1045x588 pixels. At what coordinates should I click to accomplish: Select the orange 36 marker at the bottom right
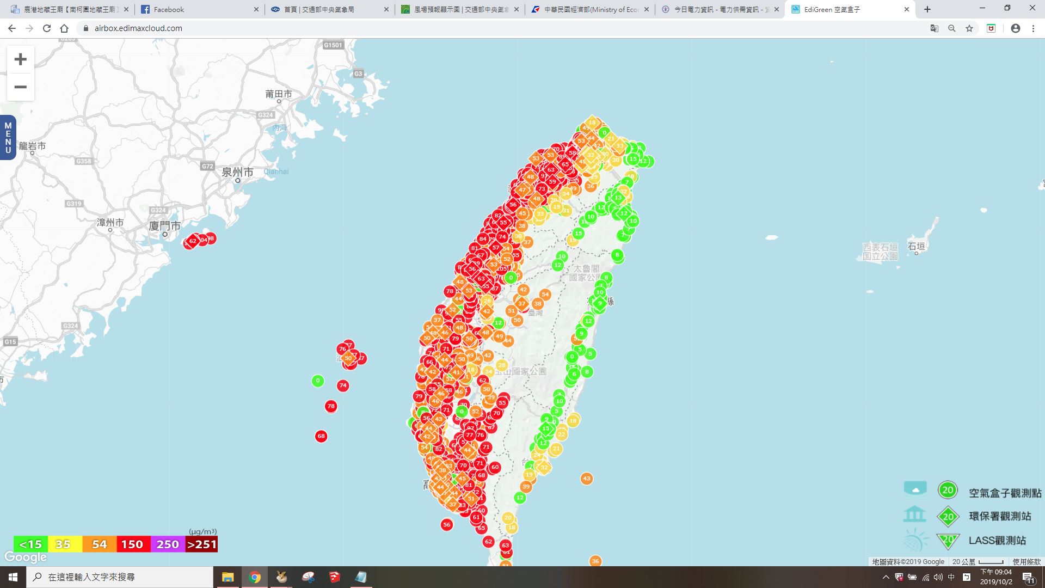(x=595, y=561)
